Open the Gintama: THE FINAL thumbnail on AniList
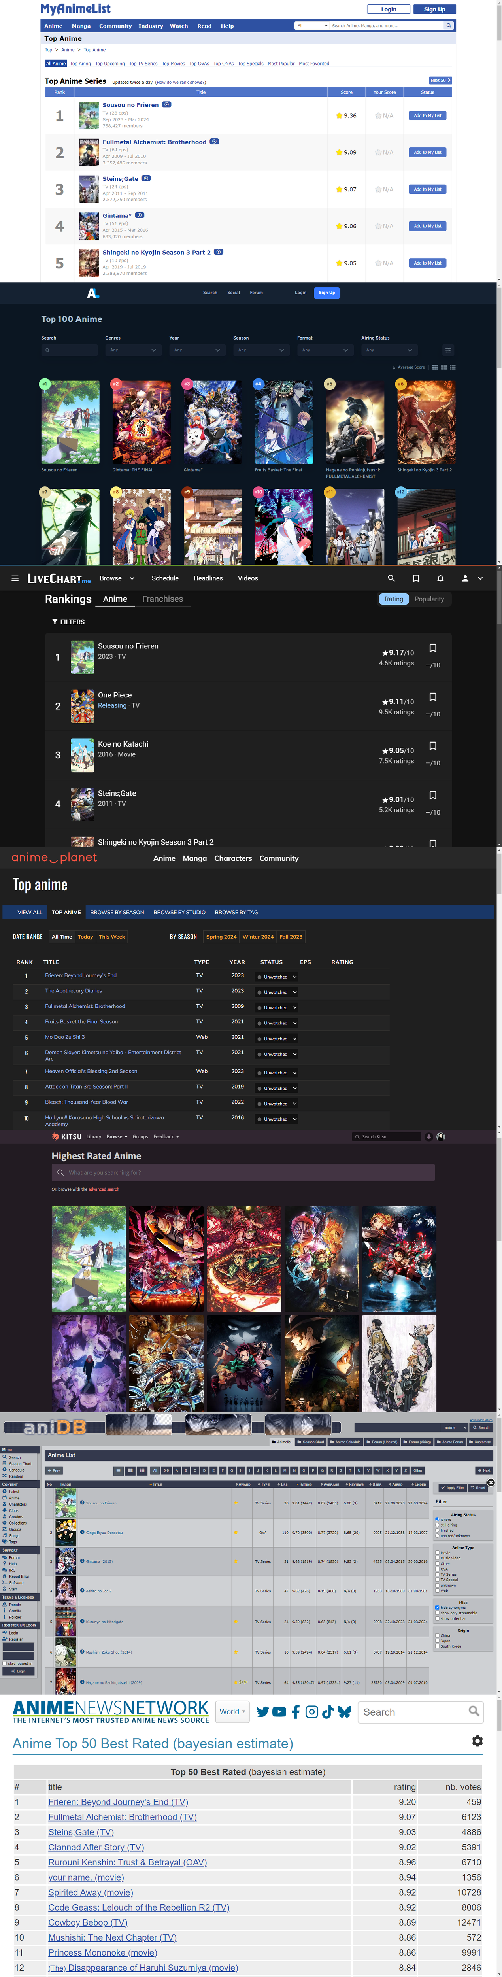This screenshot has height=1977, width=502. (142, 422)
